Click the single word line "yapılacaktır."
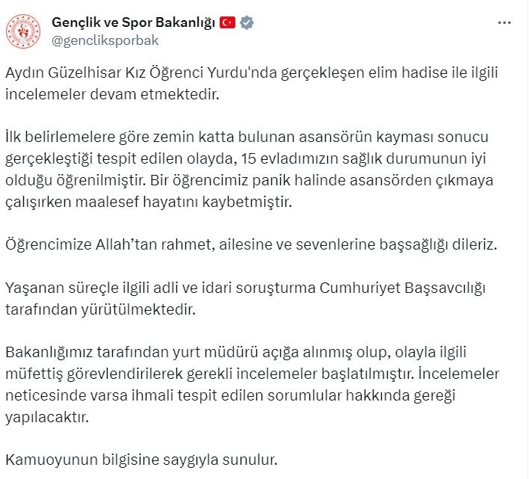The height and width of the screenshot is (479, 529). 46,416
